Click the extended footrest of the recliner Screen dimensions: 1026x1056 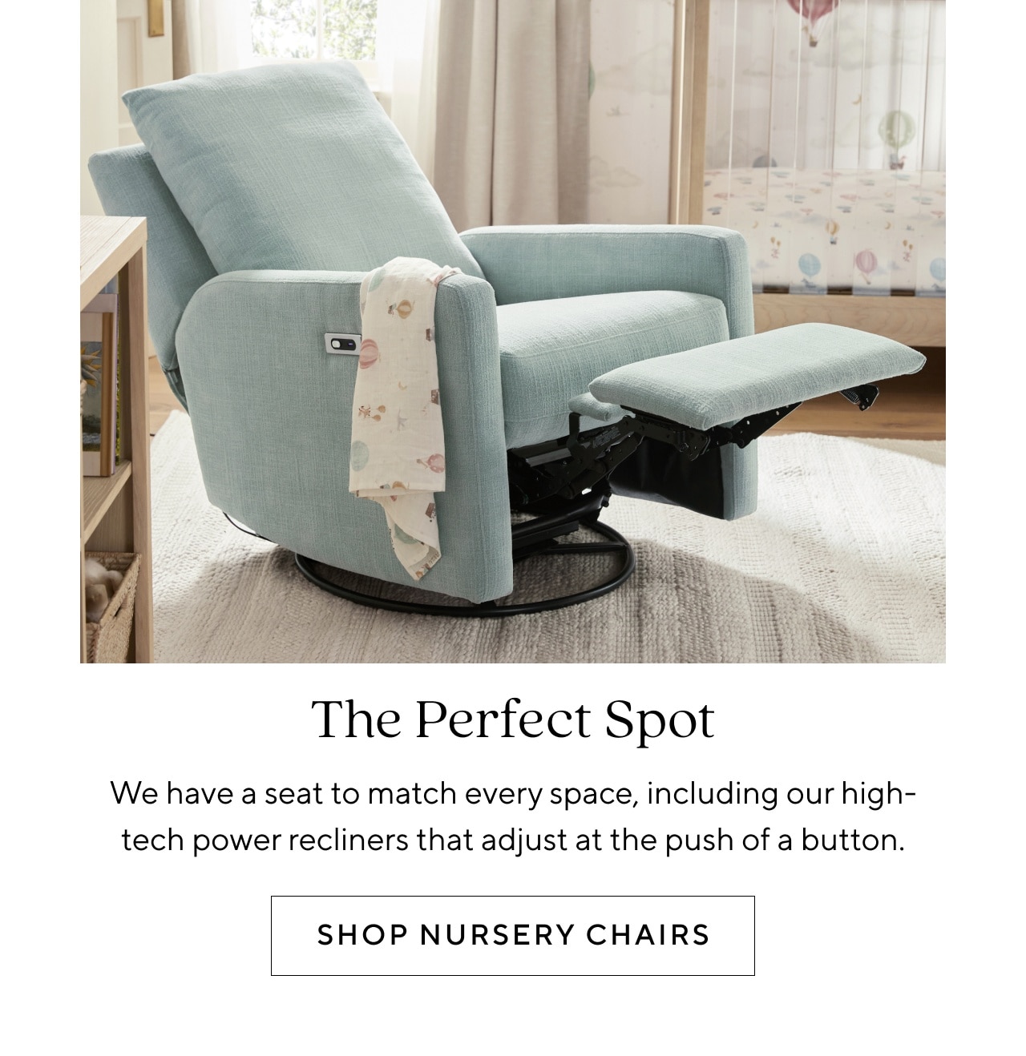tap(757, 374)
